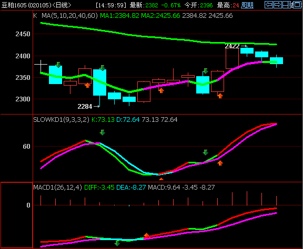The height and width of the screenshot is (249, 303).
Task: Click the latest cyan candlestick on the right
Action: coord(276,60)
